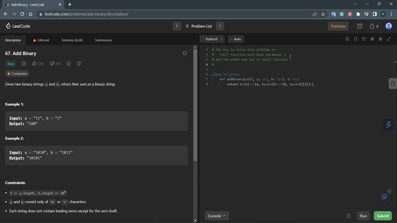Click the browser address bar URL
This screenshot has width=397, height=223.
[x=86, y=14]
